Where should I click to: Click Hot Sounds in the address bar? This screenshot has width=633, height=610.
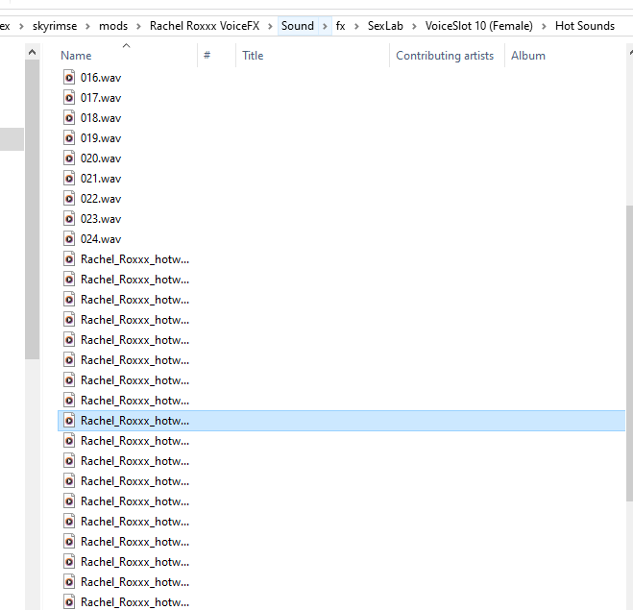(585, 26)
